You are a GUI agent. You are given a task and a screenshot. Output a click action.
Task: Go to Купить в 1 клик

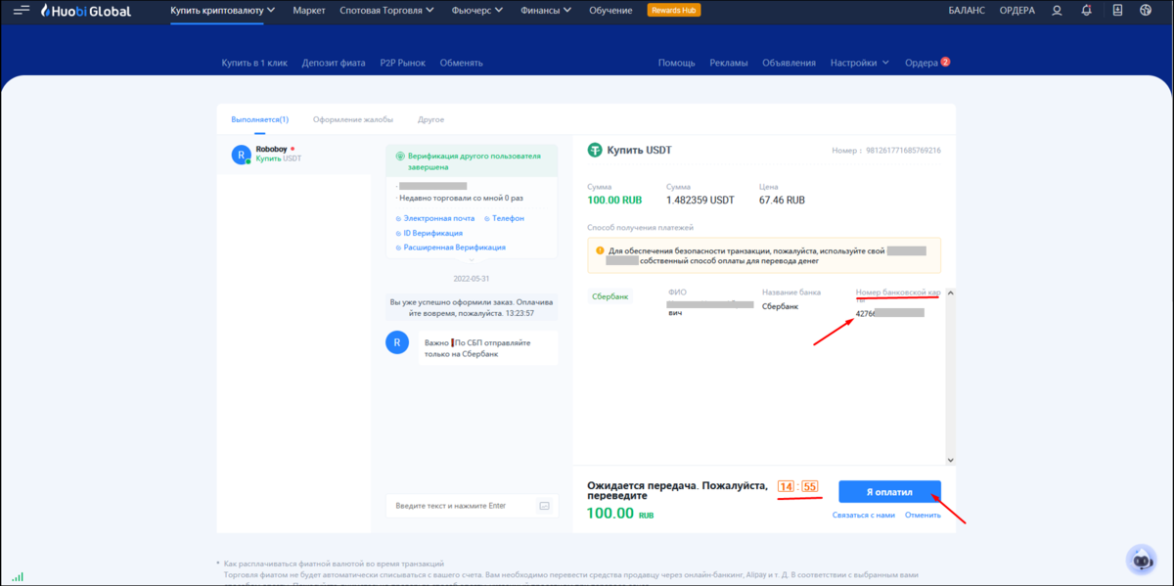[x=254, y=63]
